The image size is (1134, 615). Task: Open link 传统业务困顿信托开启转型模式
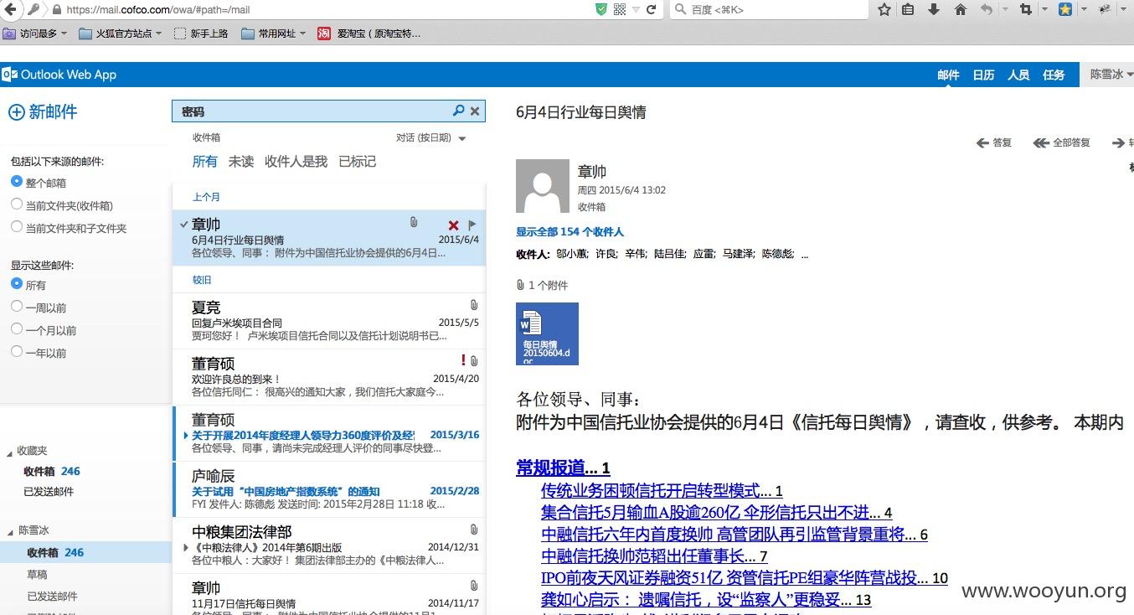coord(662,490)
